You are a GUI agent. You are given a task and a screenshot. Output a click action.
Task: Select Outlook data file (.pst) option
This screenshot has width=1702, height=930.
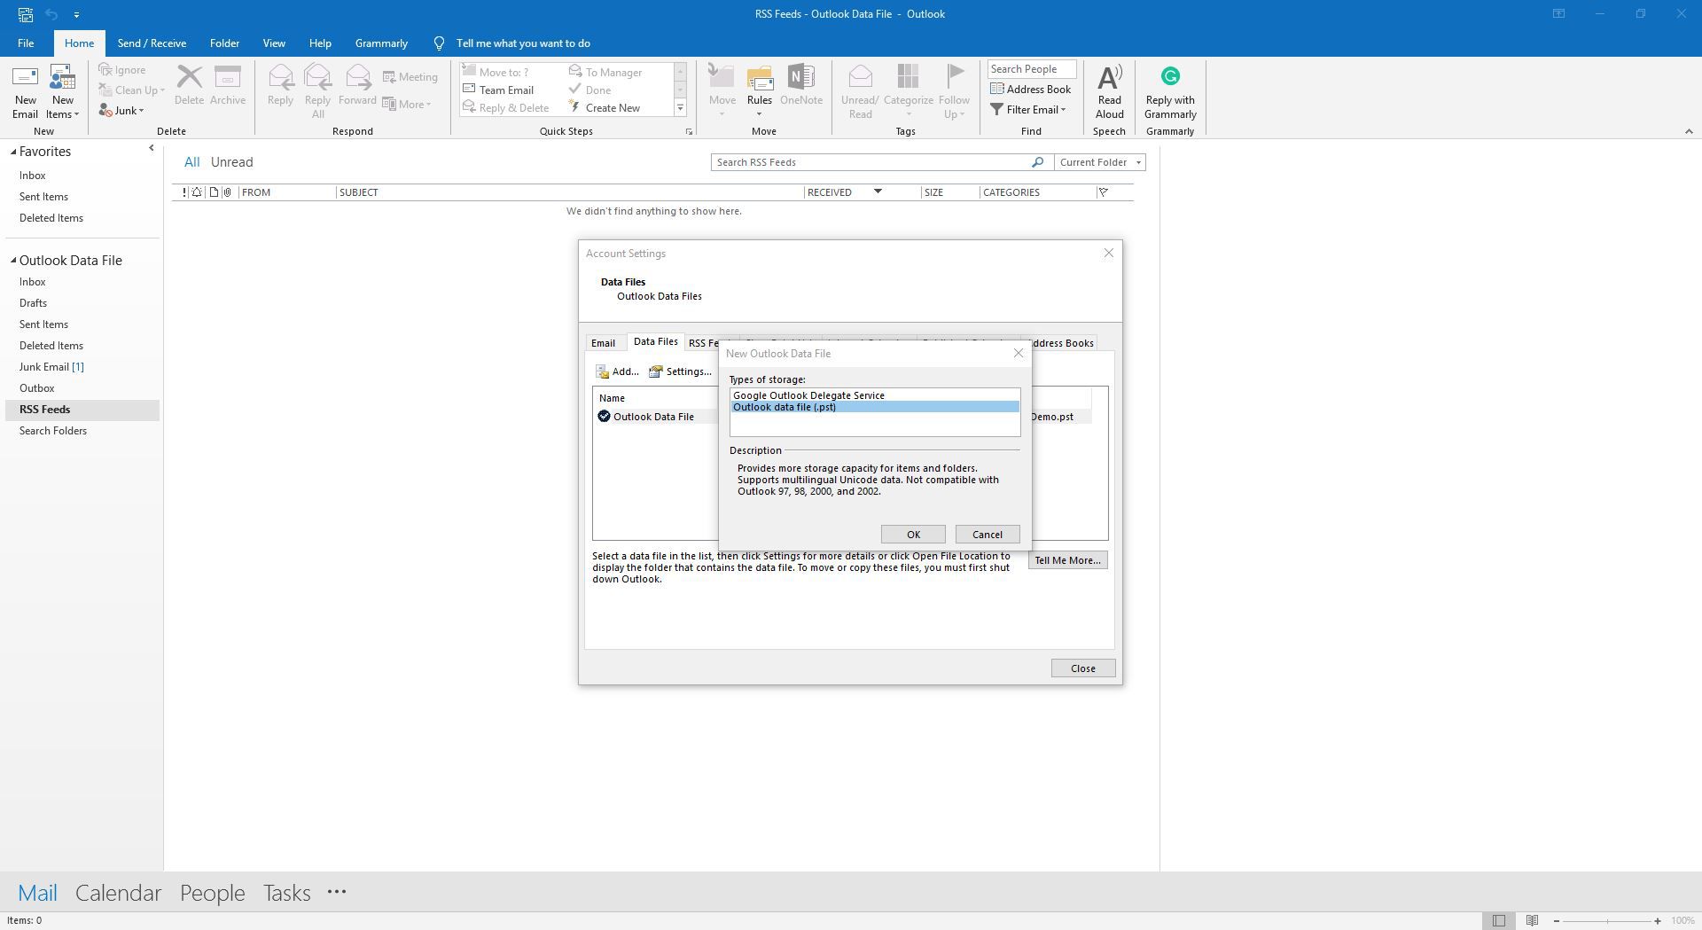(875, 407)
